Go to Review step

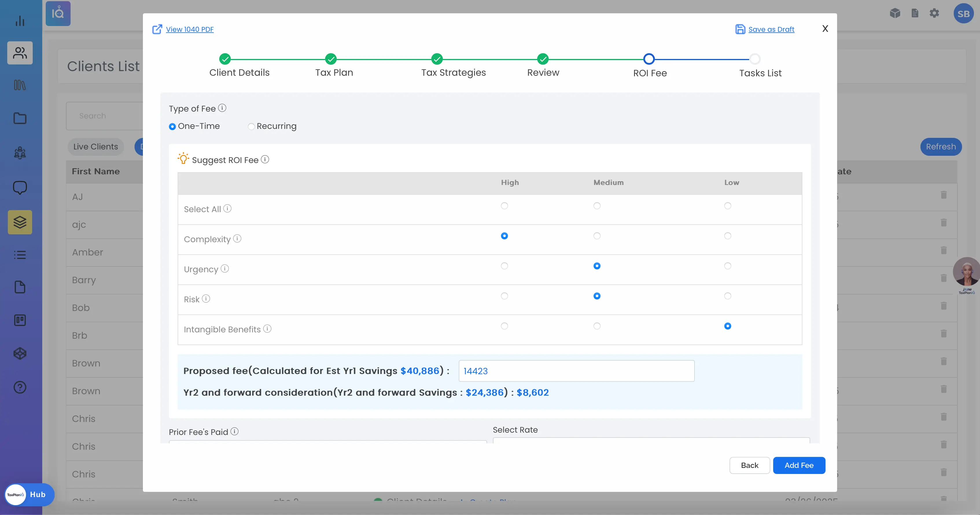coord(543,59)
